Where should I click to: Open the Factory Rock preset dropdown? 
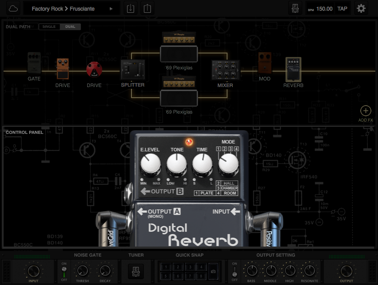point(72,8)
